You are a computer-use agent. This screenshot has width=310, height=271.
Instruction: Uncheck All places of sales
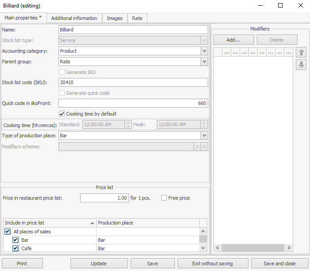coord(8,232)
